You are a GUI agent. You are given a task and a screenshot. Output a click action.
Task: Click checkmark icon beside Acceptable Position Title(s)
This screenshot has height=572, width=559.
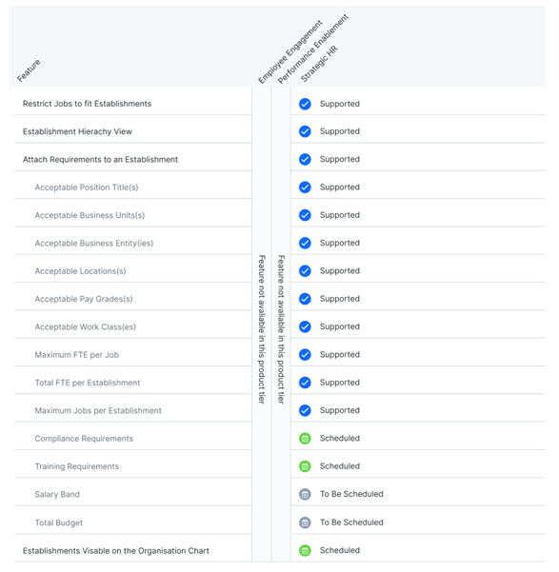[x=305, y=187]
